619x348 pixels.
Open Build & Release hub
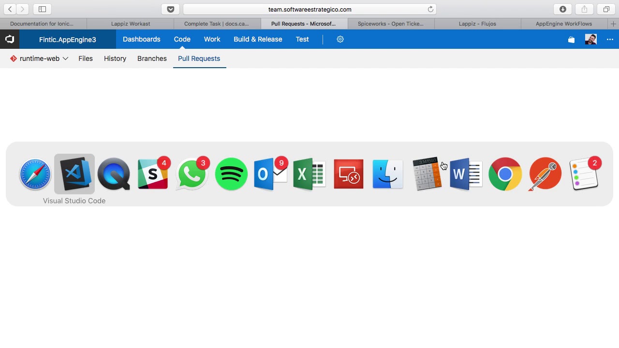tap(258, 39)
